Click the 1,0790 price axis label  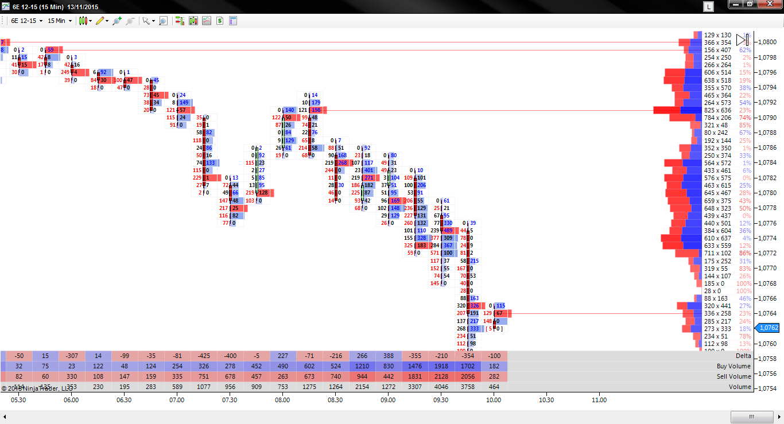click(768, 118)
